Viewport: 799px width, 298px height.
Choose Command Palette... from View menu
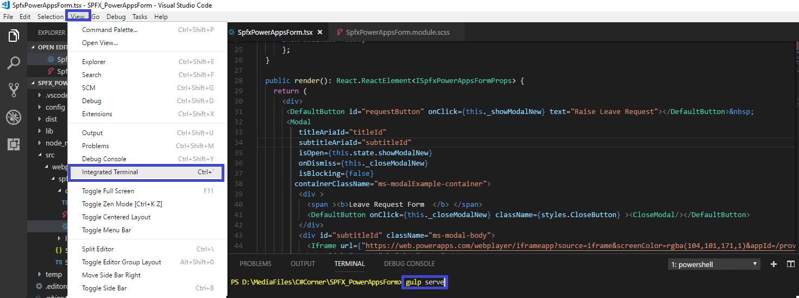147,30
